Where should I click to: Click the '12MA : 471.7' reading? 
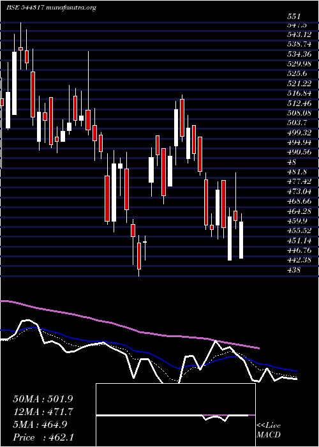[43, 411]
